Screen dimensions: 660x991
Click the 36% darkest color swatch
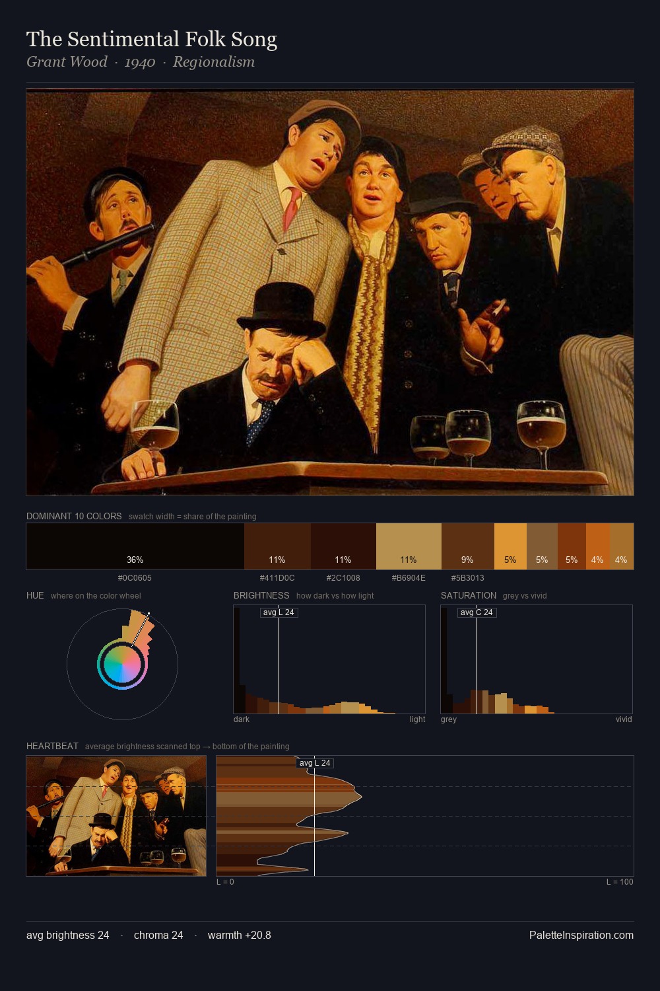[135, 546]
